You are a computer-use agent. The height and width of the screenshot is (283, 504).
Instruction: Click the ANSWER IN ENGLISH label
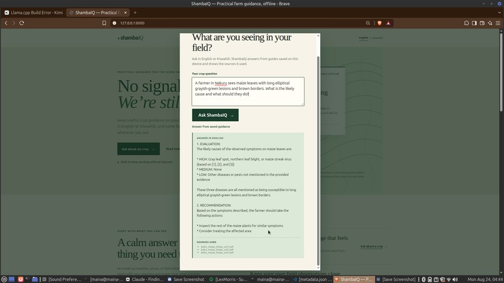210,138
